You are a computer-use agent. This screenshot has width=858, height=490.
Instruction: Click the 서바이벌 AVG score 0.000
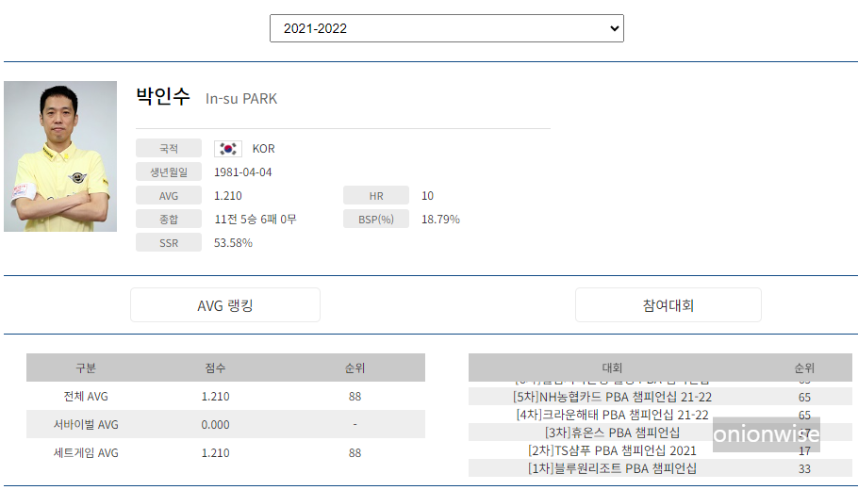215,425
